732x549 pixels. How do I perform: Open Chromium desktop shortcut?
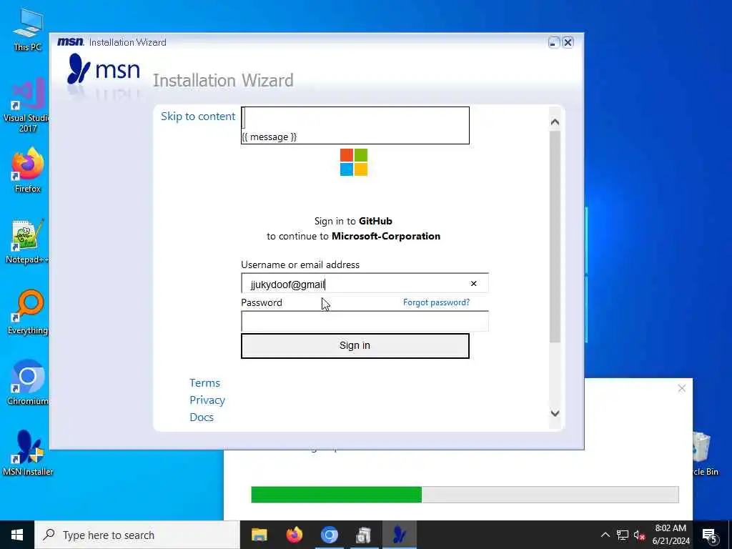coord(28,383)
